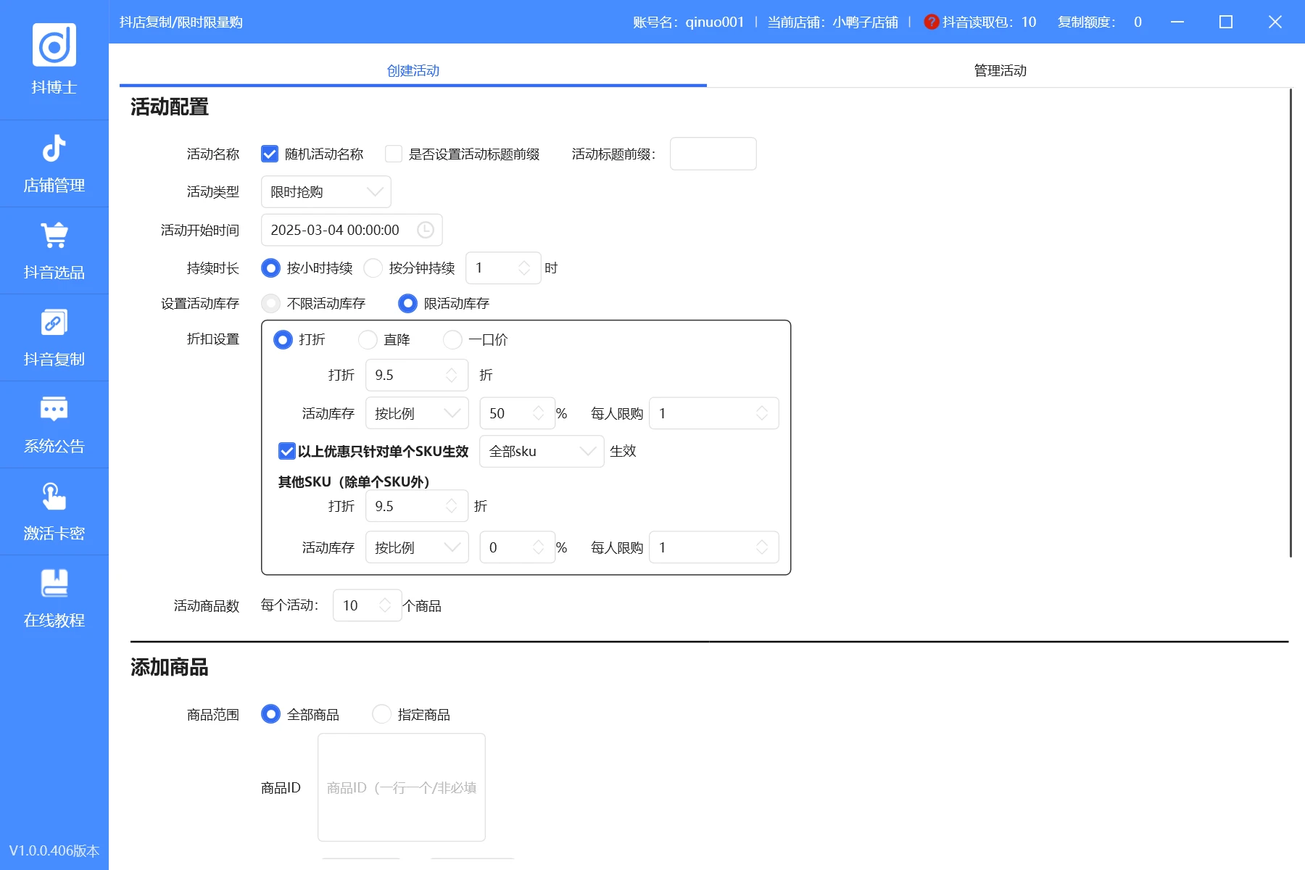Click 账号名: qinuo001 text
Screen dimensions: 1305x870
click(689, 22)
